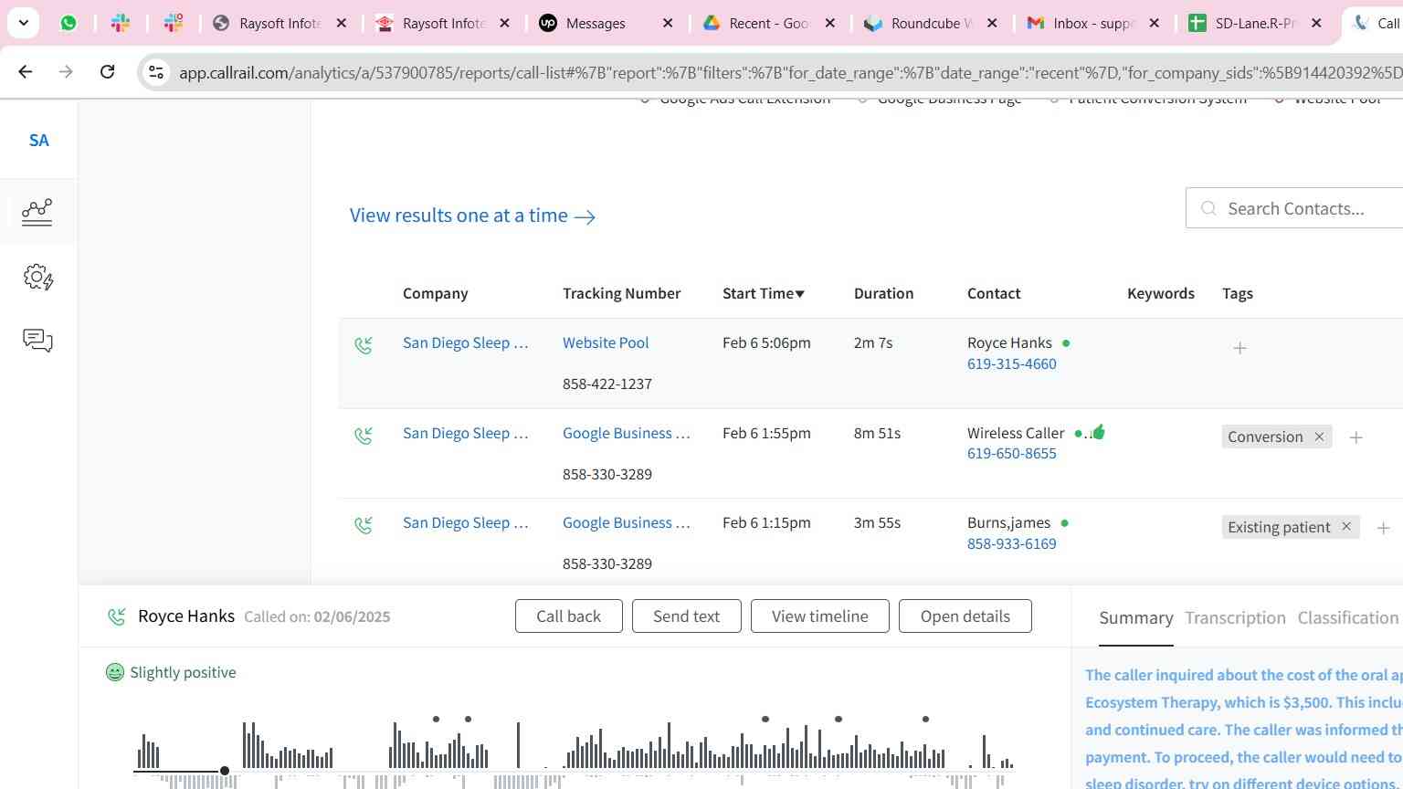
Task: Reload the CallRail page
Action: click(107, 71)
